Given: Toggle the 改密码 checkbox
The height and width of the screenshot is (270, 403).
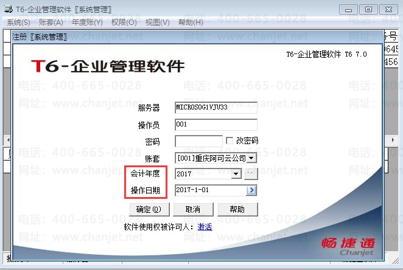Looking at the screenshot, I should coord(230,140).
